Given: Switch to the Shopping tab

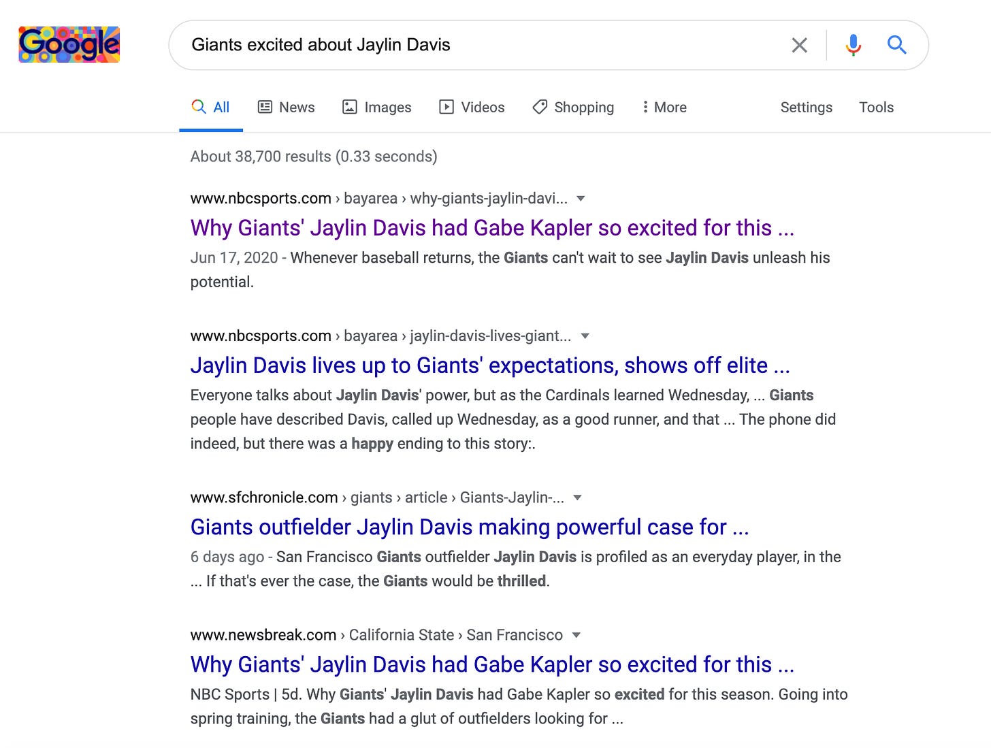Looking at the screenshot, I should tap(573, 108).
